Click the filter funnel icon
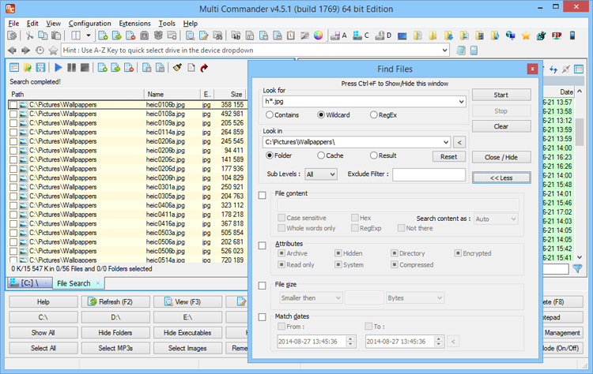 click(577, 269)
